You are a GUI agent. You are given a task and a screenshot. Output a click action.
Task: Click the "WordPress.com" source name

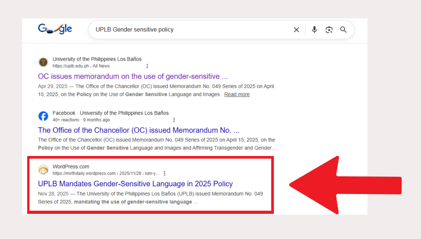[x=71, y=166]
